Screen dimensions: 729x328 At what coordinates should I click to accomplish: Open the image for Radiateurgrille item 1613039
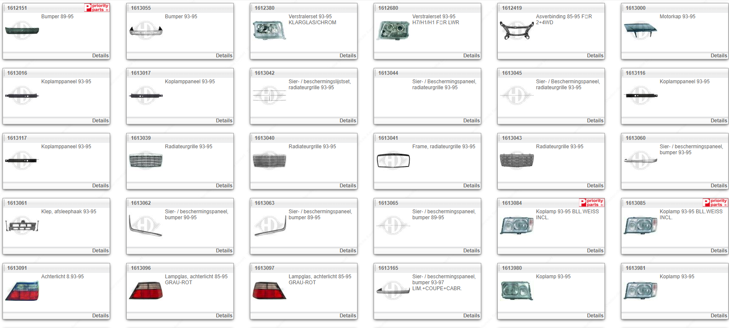coord(146,161)
